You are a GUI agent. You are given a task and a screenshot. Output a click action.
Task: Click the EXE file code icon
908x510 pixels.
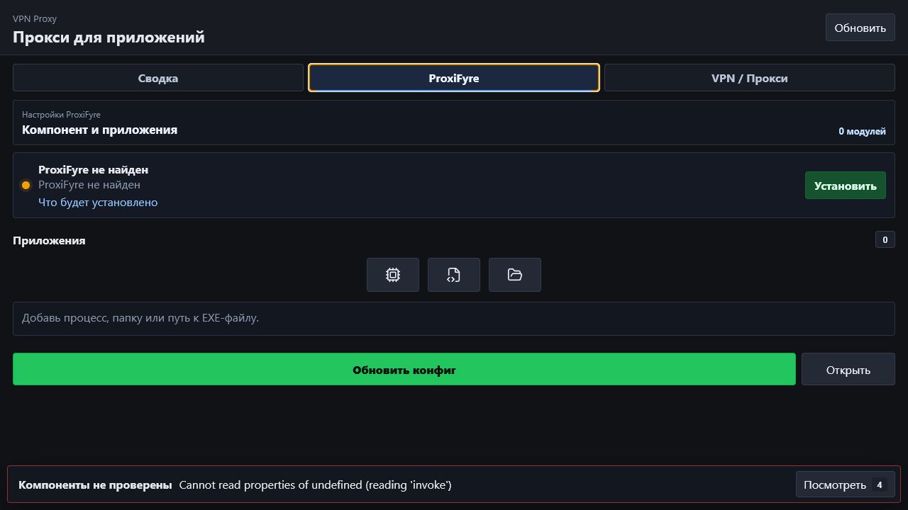pos(454,275)
